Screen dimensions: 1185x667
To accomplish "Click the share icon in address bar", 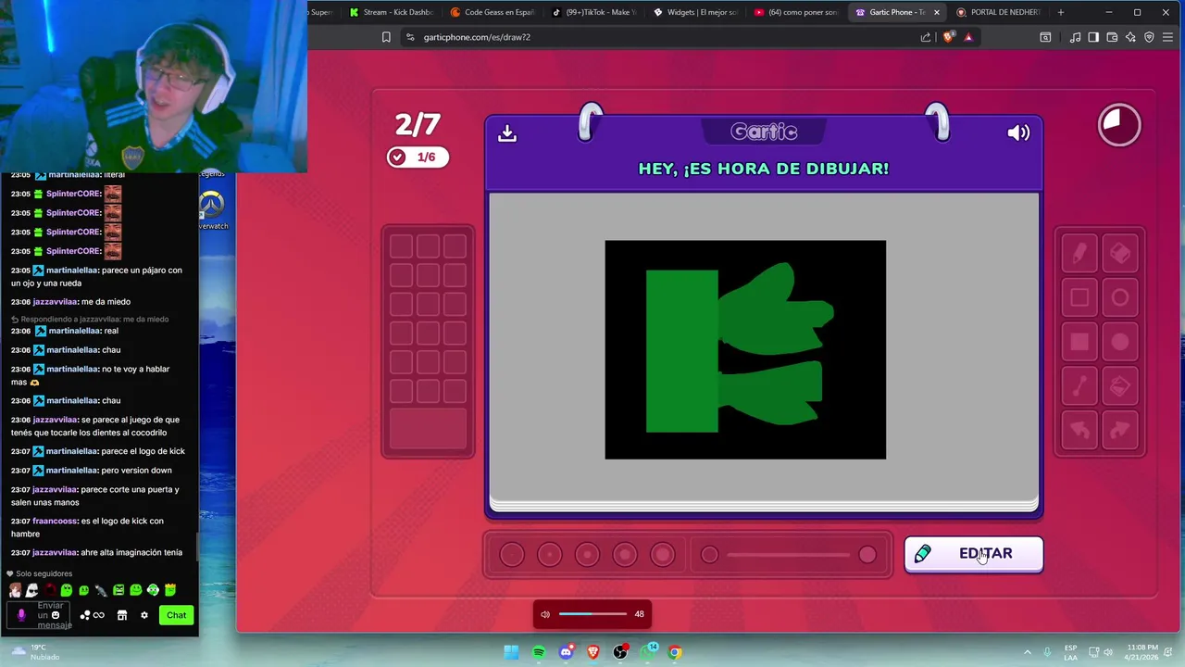I will click(926, 37).
